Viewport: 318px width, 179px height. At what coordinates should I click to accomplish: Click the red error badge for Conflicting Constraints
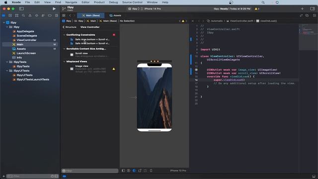[x=114, y=35]
